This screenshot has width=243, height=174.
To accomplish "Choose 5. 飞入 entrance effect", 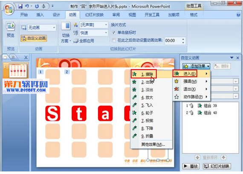I will pyautogui.click(x=151, y=105).
